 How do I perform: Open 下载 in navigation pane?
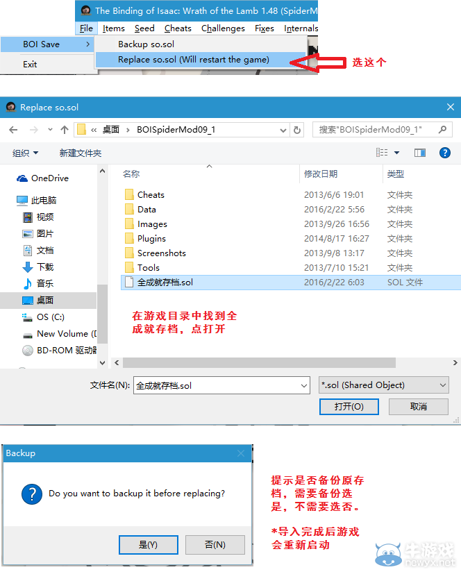tap(38, 267)
